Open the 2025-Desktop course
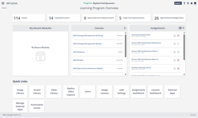The height and width of the screenshot is (118, 198). coord(79,52)
